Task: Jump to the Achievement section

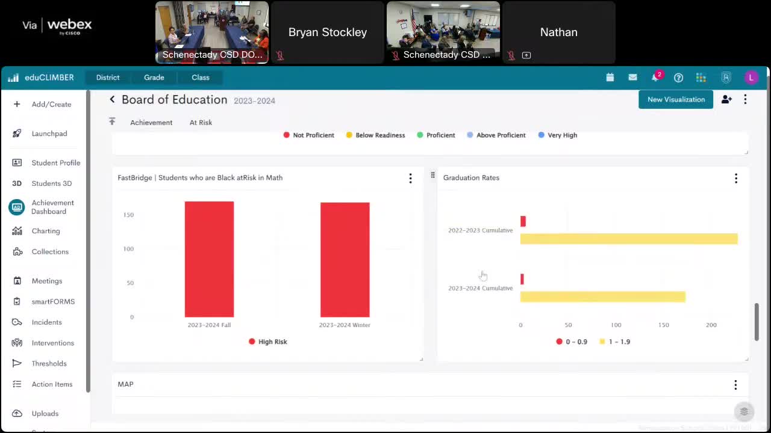Action: coord(151,123)
